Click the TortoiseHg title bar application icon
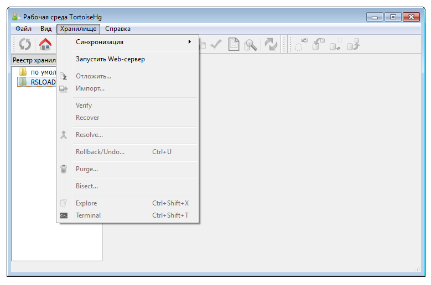This screenshot has width=431, height=285. 16,17
